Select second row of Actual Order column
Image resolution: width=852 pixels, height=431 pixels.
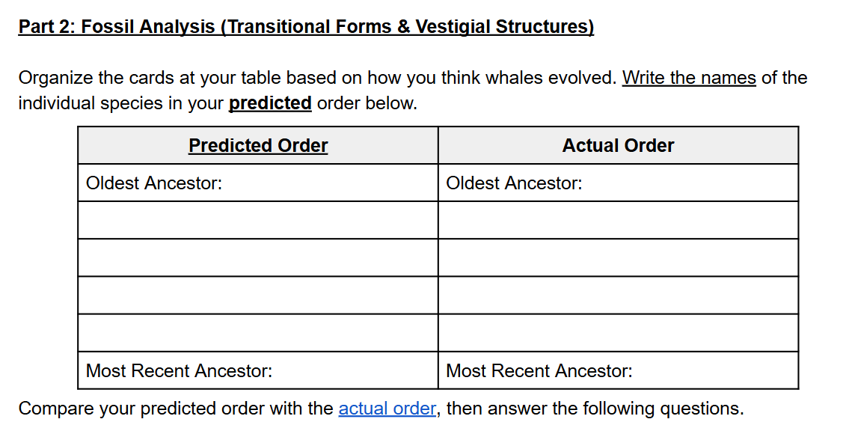pos(619,220)
